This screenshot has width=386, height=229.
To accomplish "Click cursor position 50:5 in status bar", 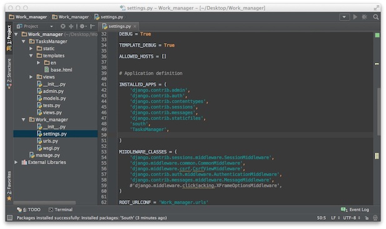I will tap(321, 218).
